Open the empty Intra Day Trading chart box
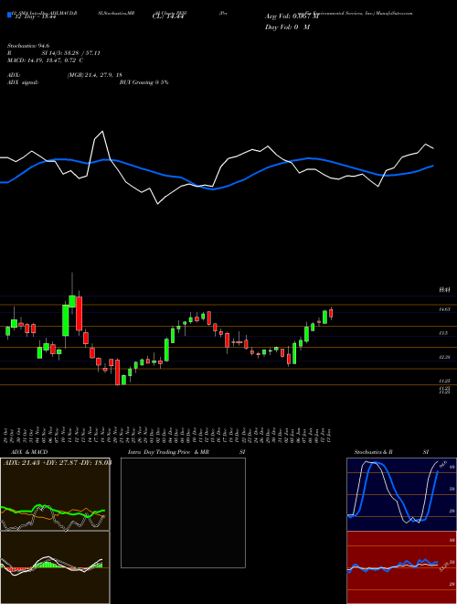Viewport: 457px width, 604px height. pyautogui.click(x=183, y=512)
